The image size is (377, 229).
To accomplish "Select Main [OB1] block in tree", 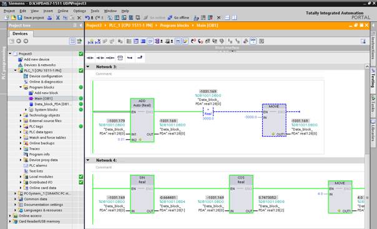I will [43, 98].
